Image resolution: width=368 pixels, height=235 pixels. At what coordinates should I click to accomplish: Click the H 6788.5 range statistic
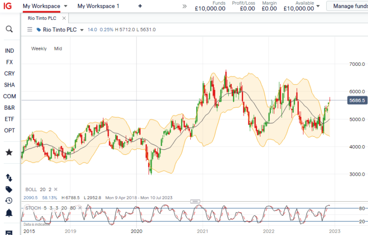pos(71,198)
